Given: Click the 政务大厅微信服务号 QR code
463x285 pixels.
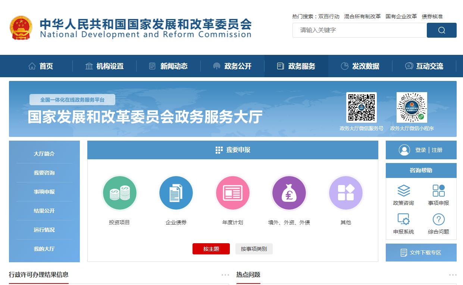Looking at the screenshot, I should point(361,107).
